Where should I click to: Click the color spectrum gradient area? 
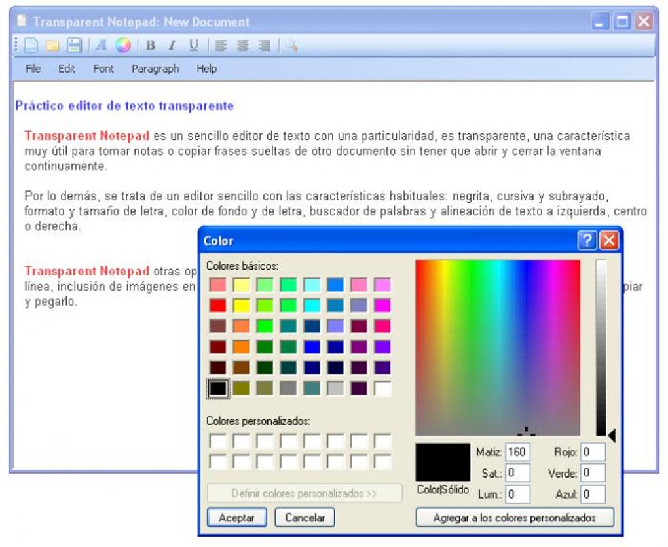[x=498, y=348]
